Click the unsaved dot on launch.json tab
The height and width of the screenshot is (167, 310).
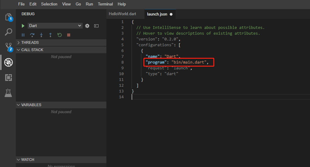(x=171, y=14)
